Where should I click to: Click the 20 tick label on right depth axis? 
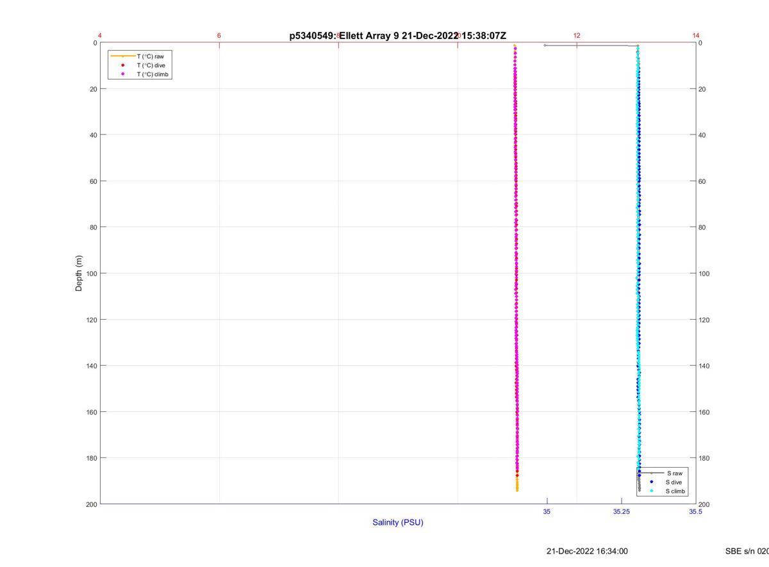pos(702,89)
